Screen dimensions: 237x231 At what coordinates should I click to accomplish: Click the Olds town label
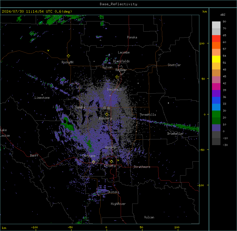(107, 108)
